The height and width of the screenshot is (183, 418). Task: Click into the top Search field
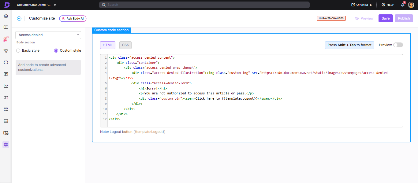tap(204, 5)
